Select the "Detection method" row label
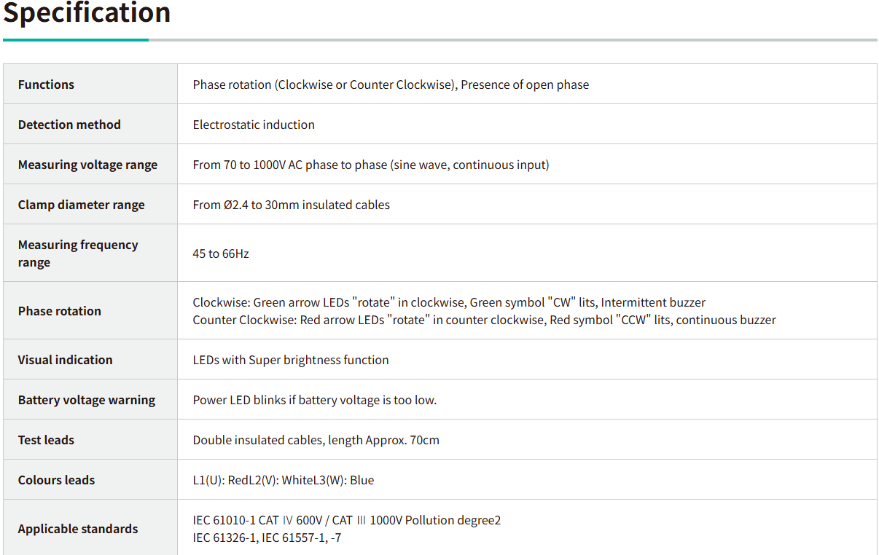The height and width of the screenshot is (555, 879). click(x=69, y=125)
